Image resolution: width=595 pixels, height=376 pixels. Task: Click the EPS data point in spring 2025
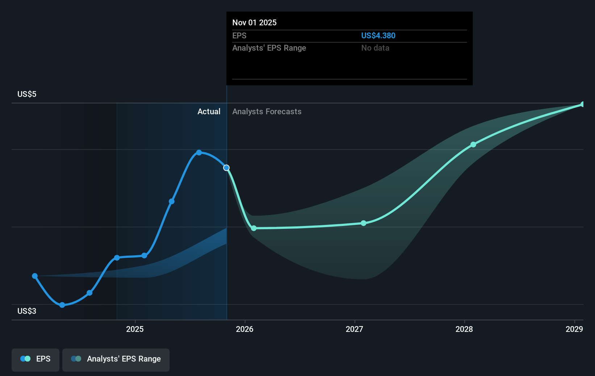tap(172, 201)
